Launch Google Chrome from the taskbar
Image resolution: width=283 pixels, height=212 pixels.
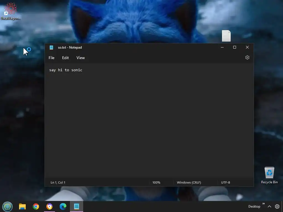tap(36, 206)
